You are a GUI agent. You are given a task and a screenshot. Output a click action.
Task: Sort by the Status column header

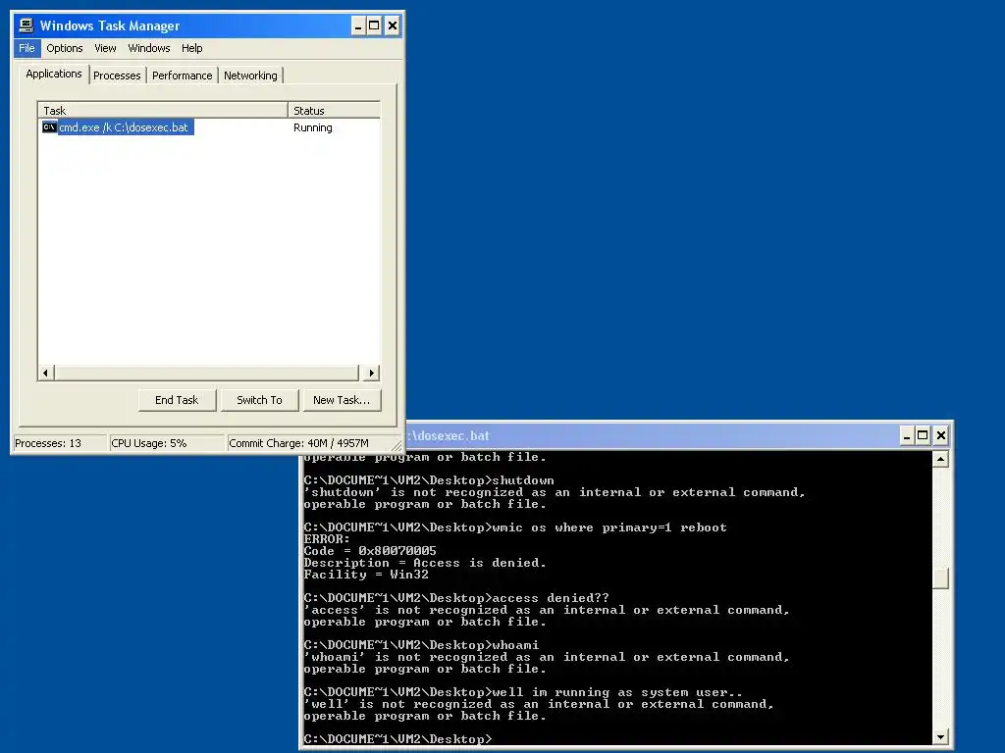coord(334,110)
